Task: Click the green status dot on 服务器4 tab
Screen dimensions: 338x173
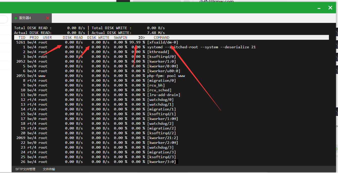Action: [16, 18]
